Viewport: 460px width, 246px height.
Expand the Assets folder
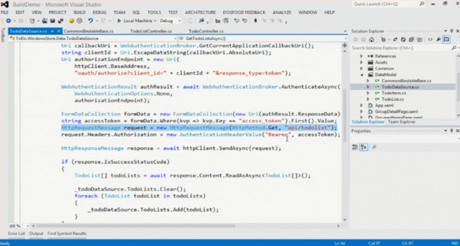[362, 62]
